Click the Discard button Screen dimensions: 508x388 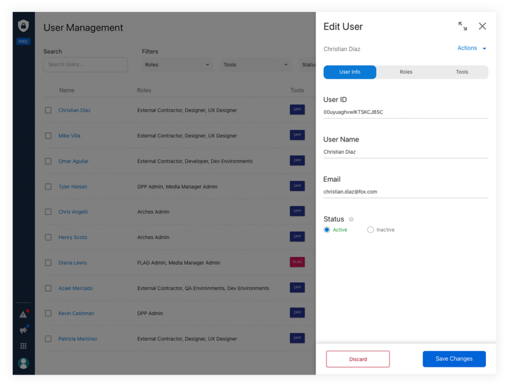coord(358,359)
